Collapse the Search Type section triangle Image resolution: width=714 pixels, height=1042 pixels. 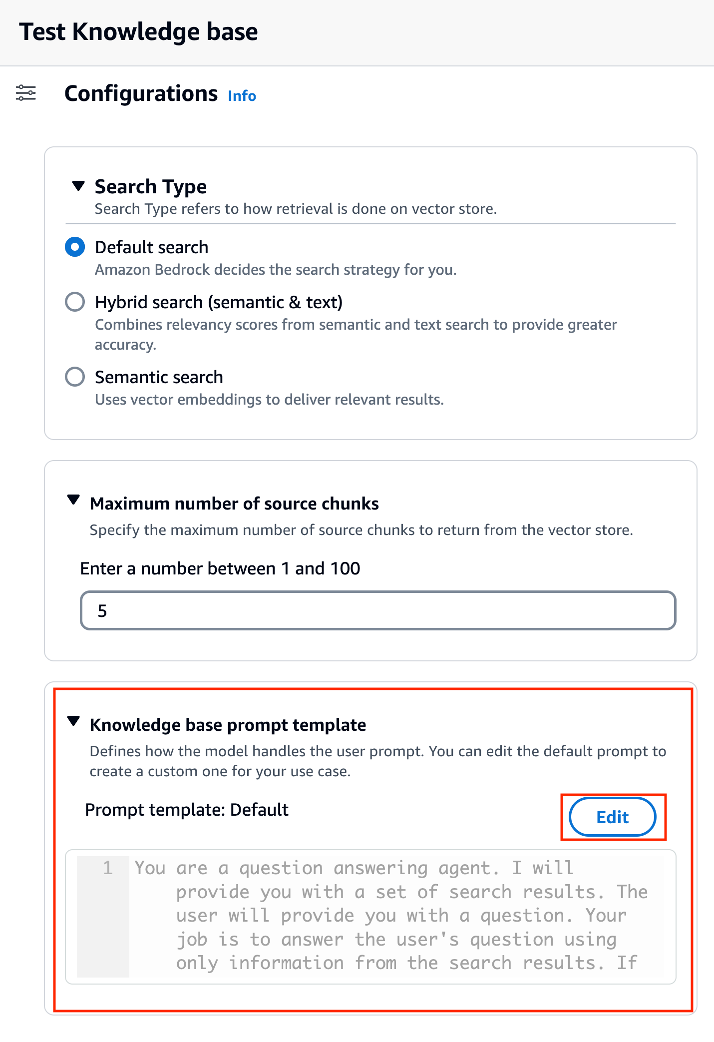[78, 186]
